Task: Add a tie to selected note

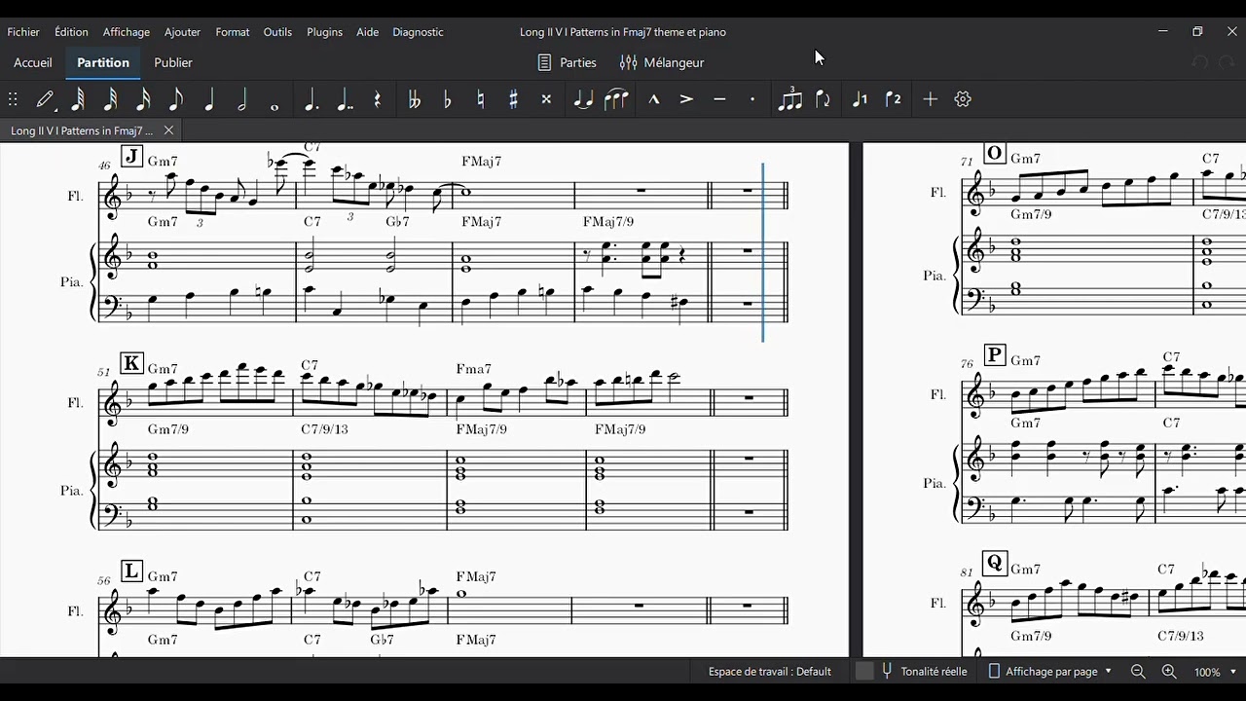Action: pyautogui.click(x=583, y=99)
